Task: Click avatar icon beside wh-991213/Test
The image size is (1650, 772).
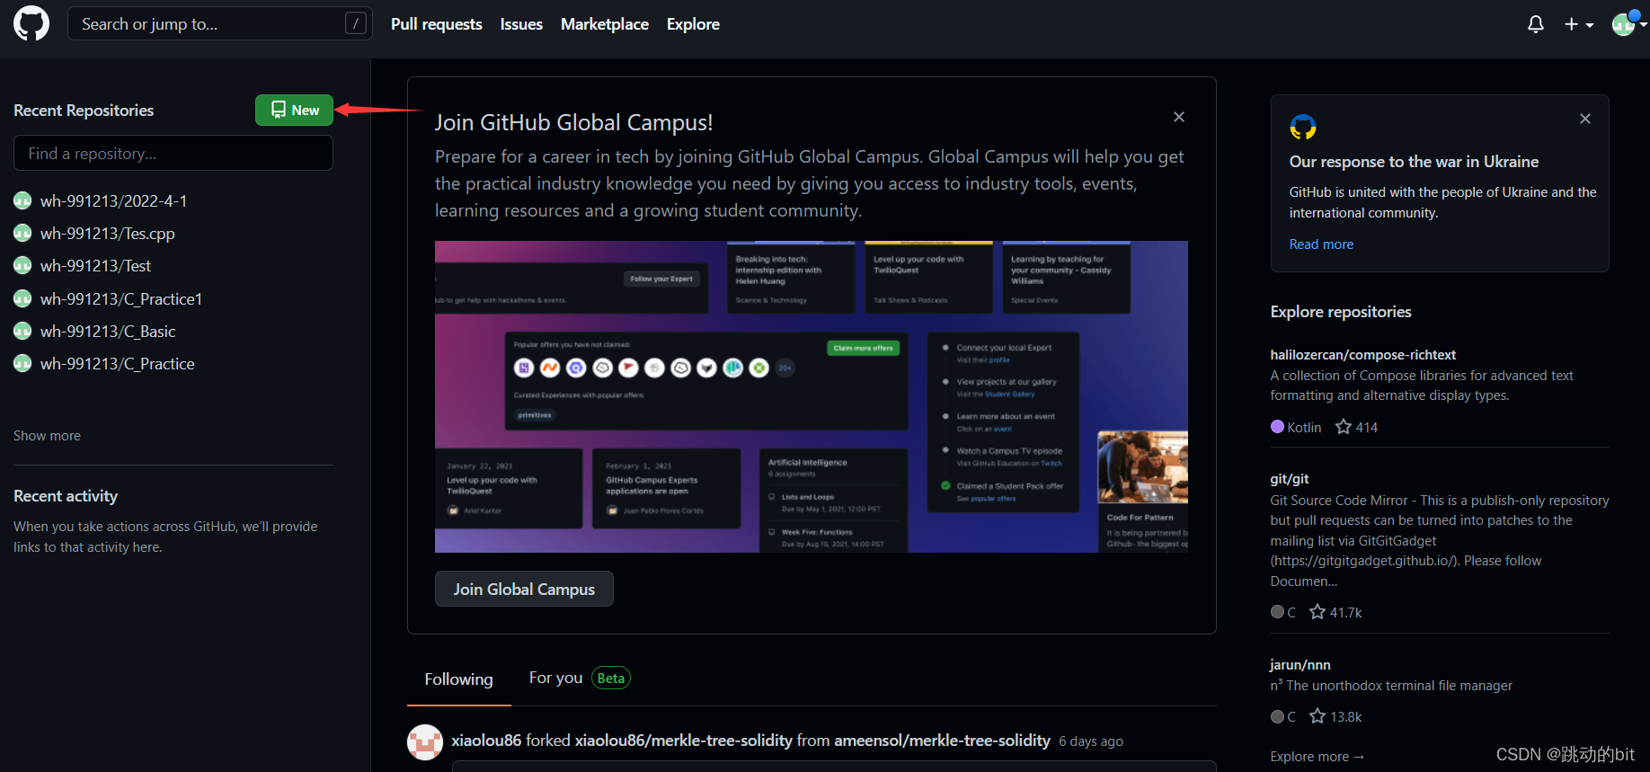Action: (22, 266)
